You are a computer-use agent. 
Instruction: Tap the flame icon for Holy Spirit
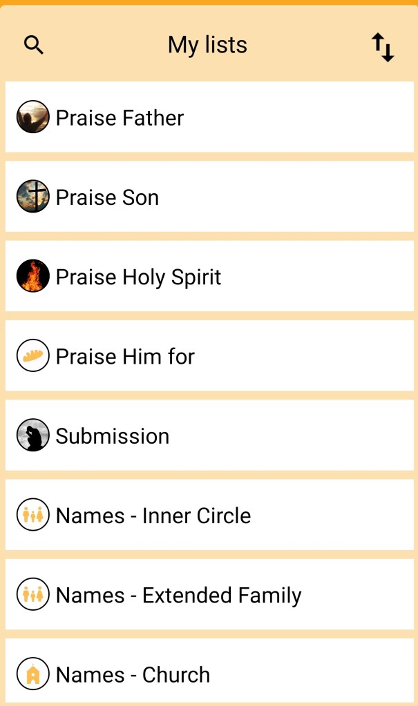(33, 277)
